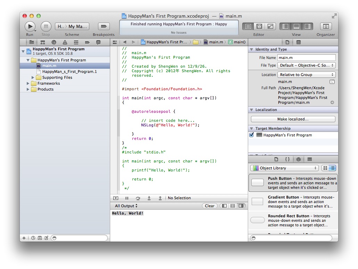Open the File Type dropdown

[x=306, y=65]
